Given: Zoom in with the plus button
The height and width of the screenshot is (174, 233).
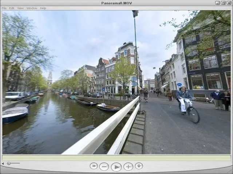Looking at the screenshot, I should coord(129,167).
